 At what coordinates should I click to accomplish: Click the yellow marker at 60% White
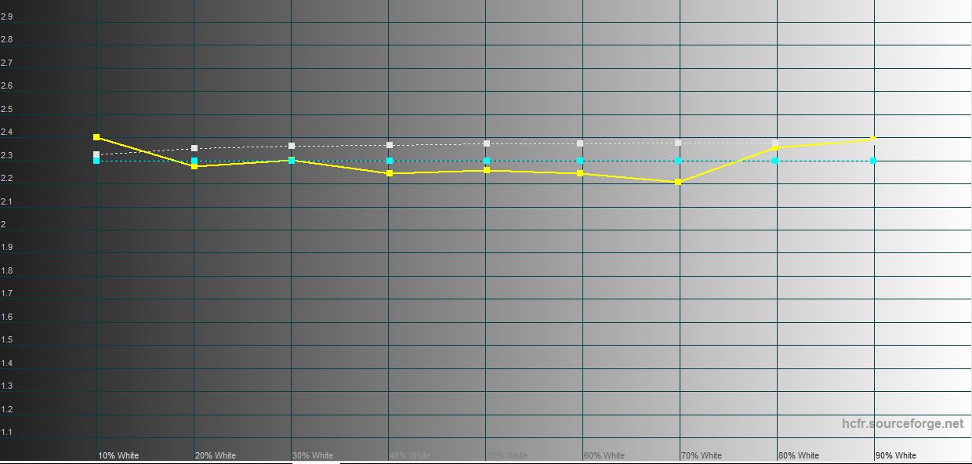(x=580, y=173)
